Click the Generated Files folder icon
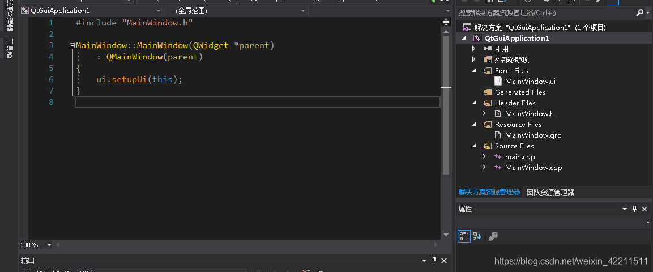653x272 pixels. tap(488, 92)
